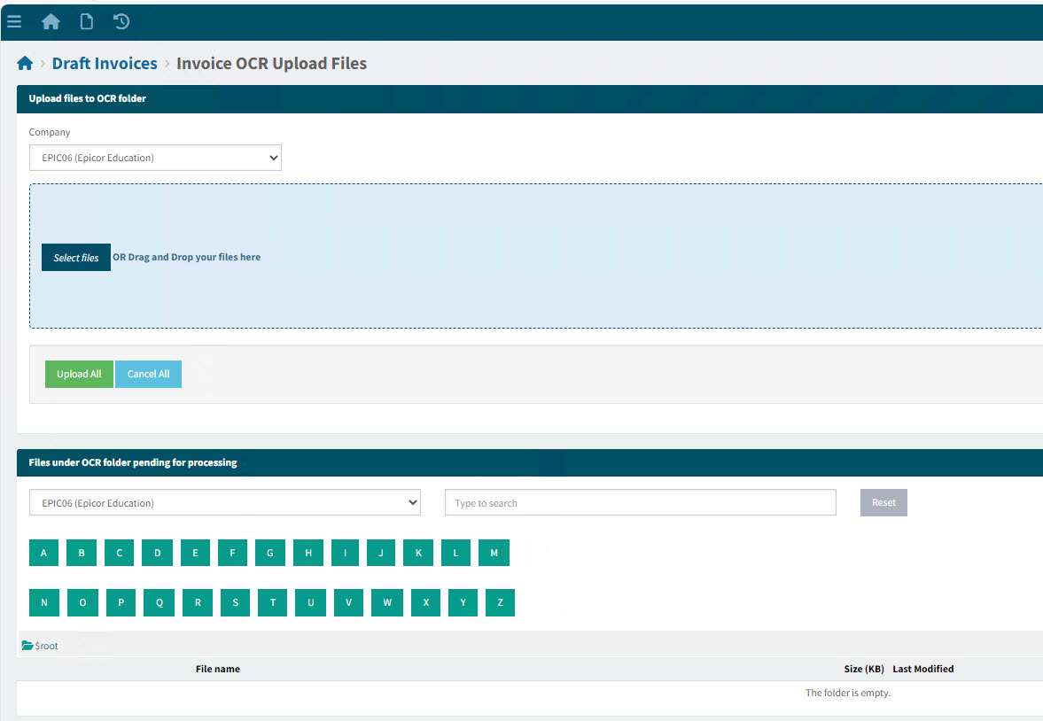Filter files by letter M
The height and width of the screenshot is (721, 1043).
(x=494, y=553)
